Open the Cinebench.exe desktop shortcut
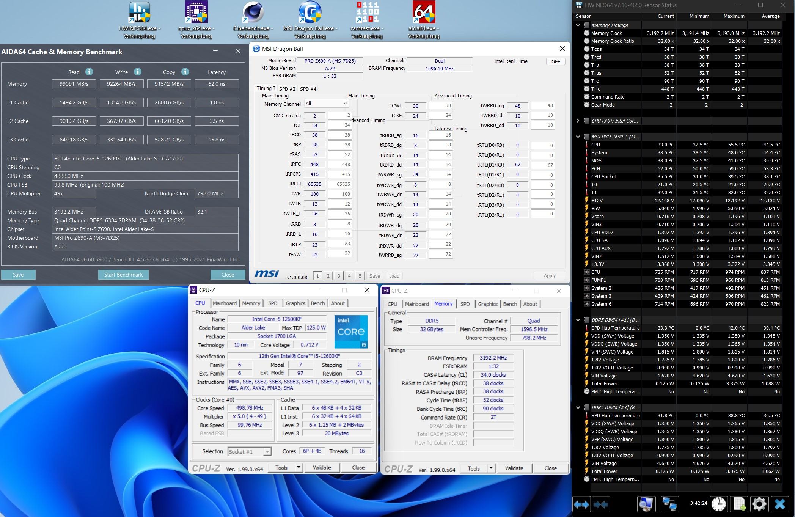 pos(253,20)
